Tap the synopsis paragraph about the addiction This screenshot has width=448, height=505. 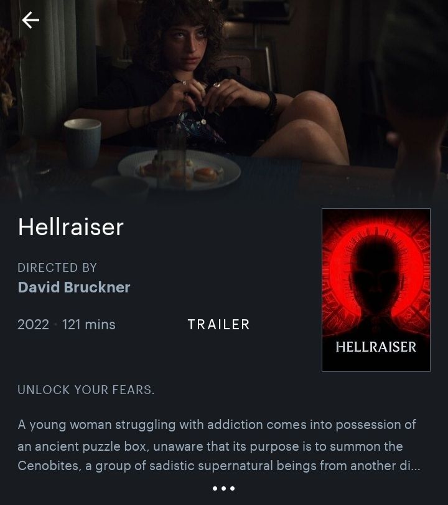click(219, 445)
